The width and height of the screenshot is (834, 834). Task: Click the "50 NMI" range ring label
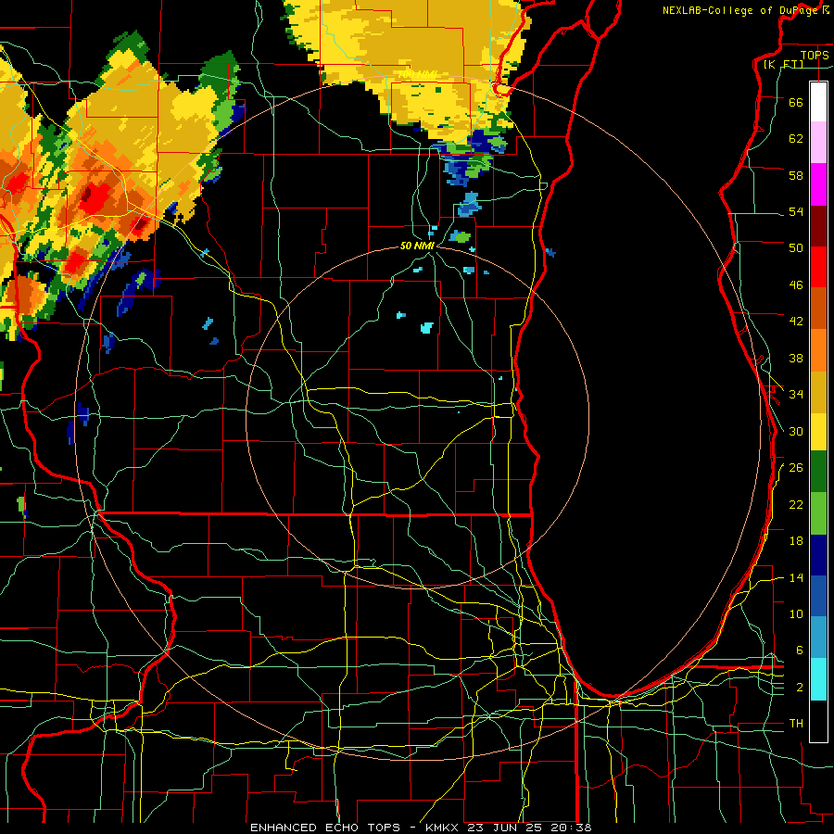click(x=418, y=246)
